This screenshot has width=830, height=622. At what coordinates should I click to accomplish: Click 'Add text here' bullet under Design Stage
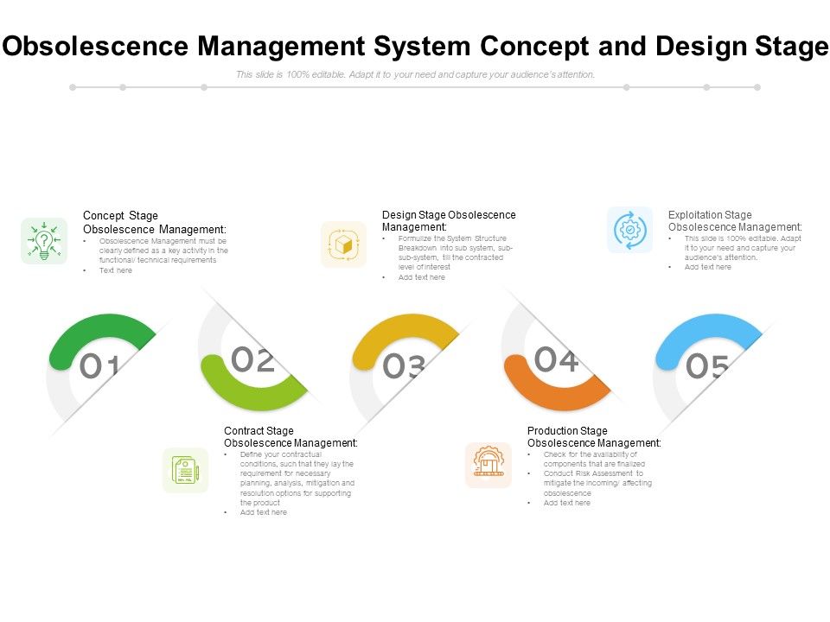pos(422,277)
